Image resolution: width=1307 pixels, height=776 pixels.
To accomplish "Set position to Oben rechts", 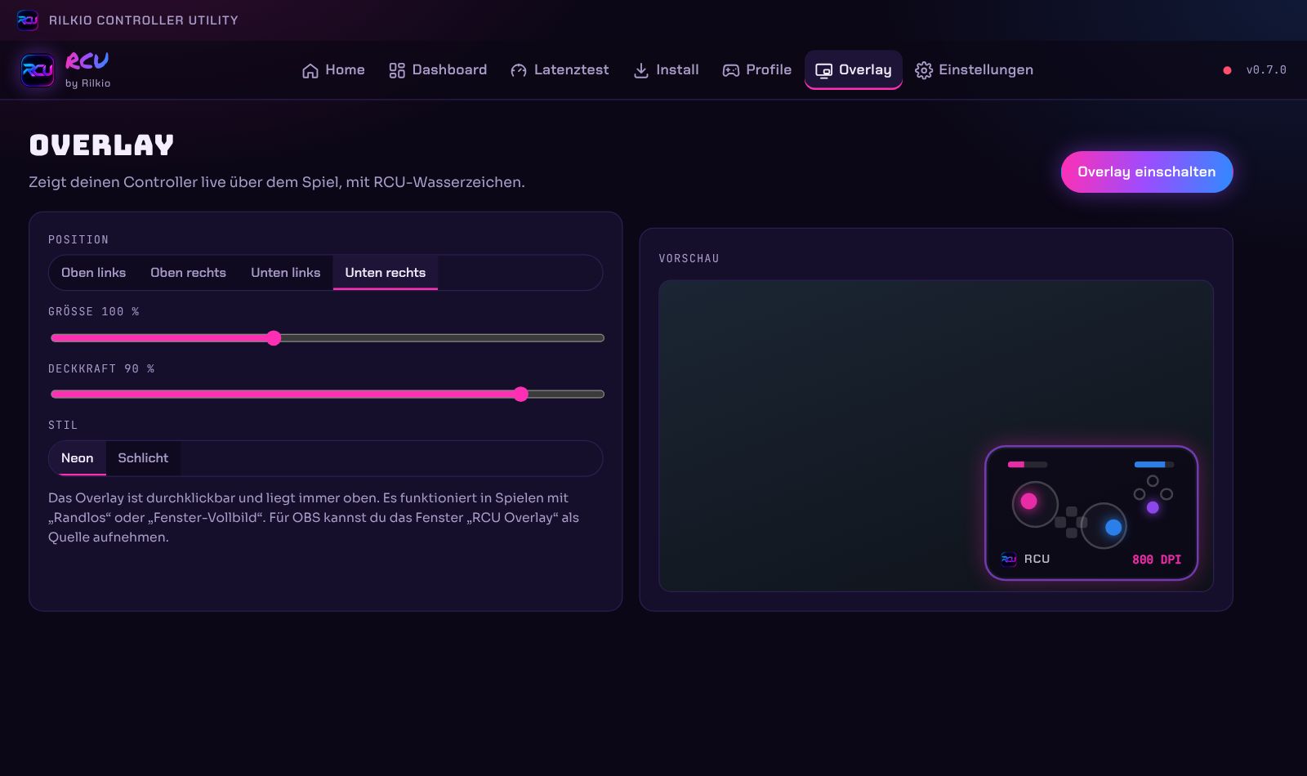I will [x=188, y=273].
